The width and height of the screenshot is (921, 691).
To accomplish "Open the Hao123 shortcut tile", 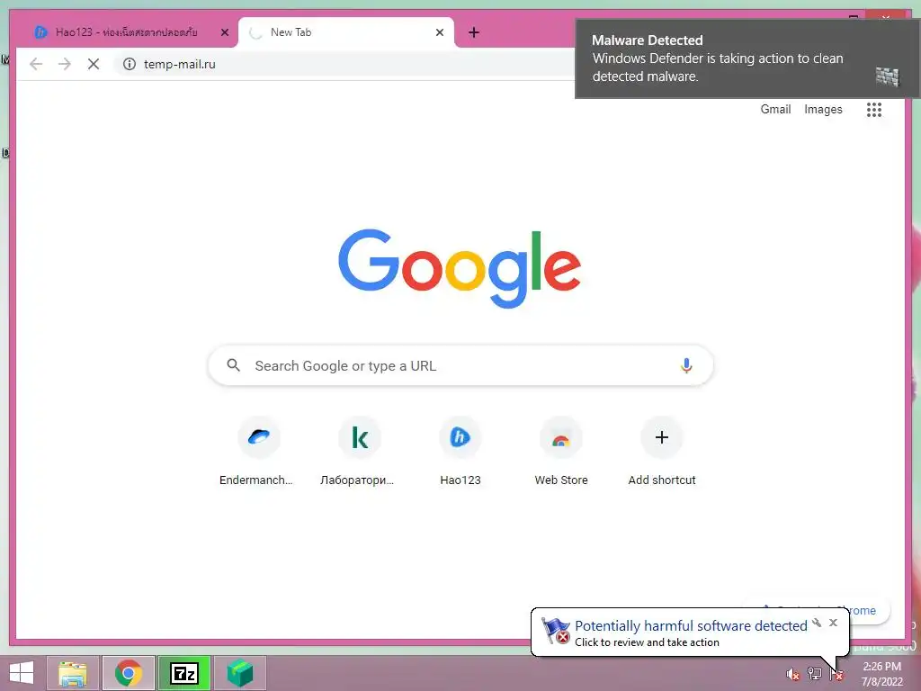I will tap(460, 452).
